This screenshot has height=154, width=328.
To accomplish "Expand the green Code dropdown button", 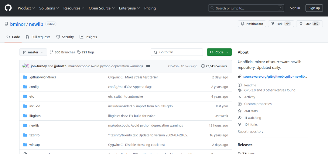I will point(219,52).
